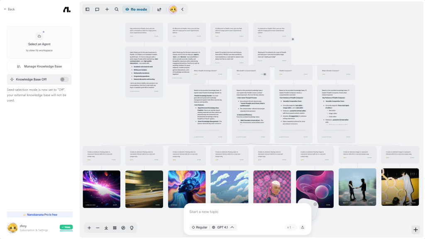Zoom in using the plus icon
The width and height of the screenshot is (425, 239).
click(x=89, y=228)
